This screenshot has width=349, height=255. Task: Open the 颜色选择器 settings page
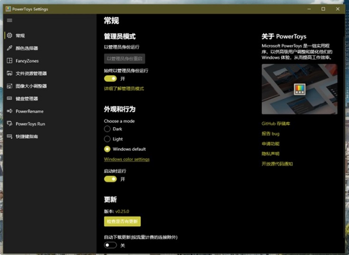click(50, 48)
